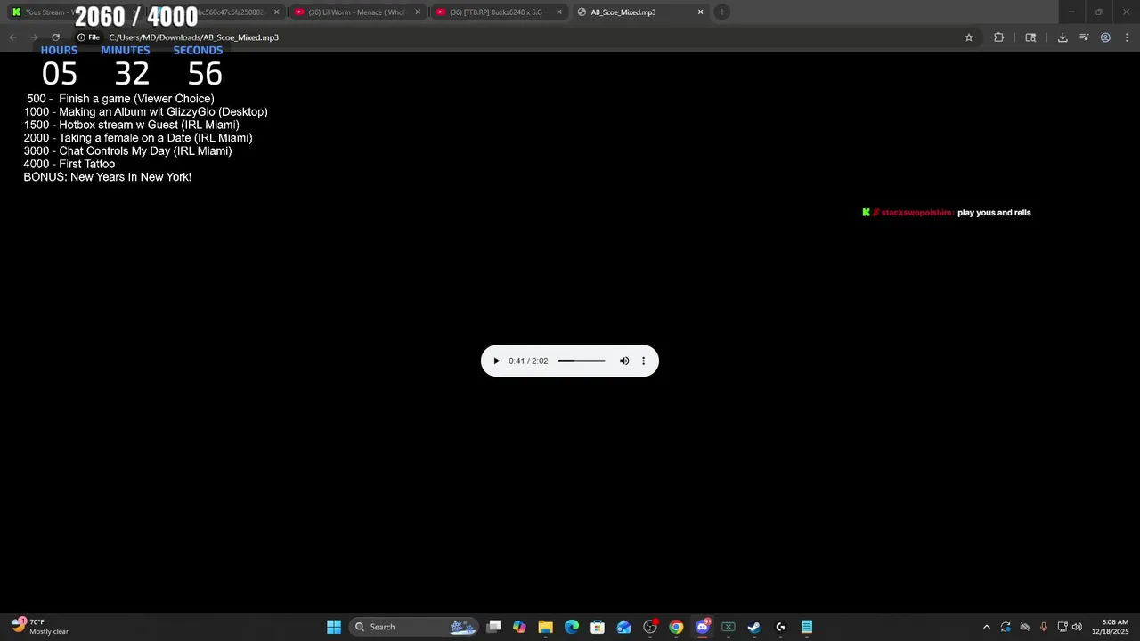Click 'Finish a game (Viewer Choice)' goal

point(120,99)
